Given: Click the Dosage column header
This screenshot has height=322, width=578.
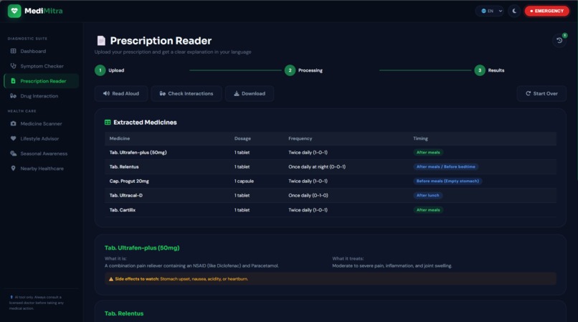Looking at the screenshot, I should pyautogui.click(x=242, y=138).
